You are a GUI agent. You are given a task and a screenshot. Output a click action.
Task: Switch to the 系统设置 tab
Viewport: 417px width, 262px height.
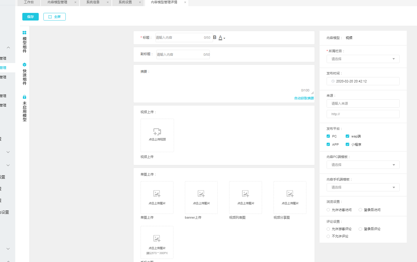point(125,2)
